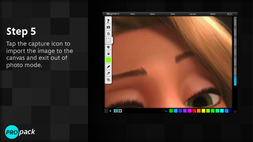Click the Disney PIXEL'D logo

113,14
